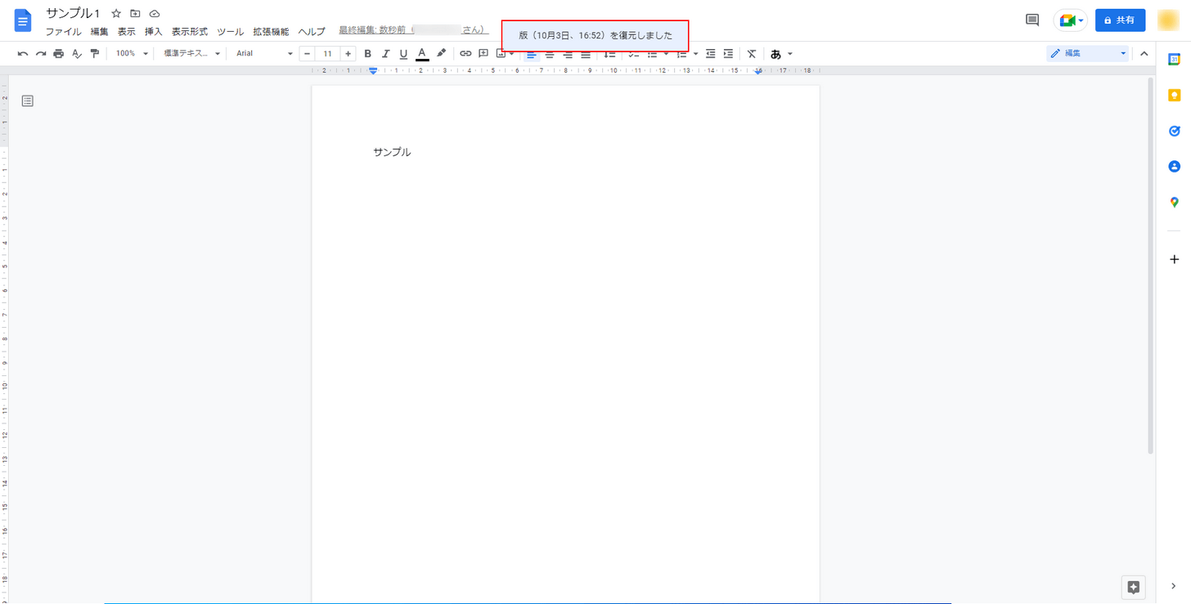Open the 表示 menu

point(127,32)
